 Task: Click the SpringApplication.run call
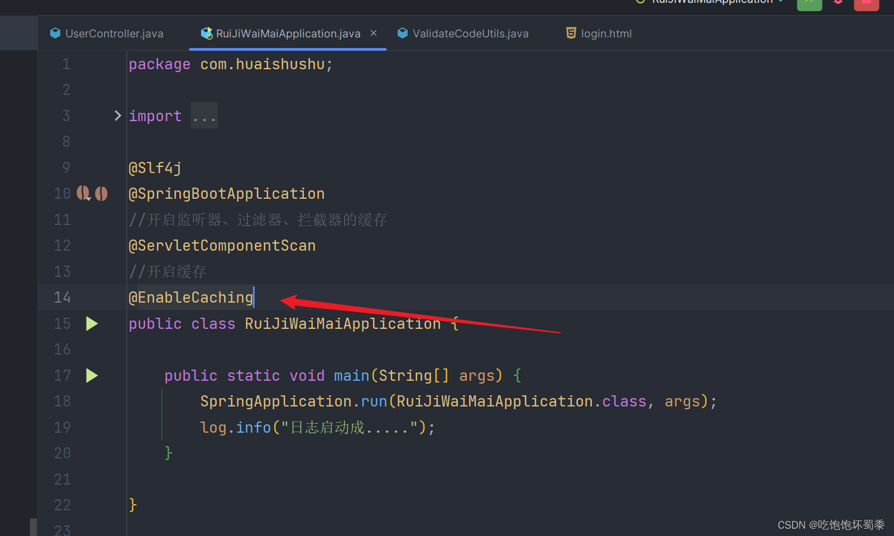(x=458, y=401)
